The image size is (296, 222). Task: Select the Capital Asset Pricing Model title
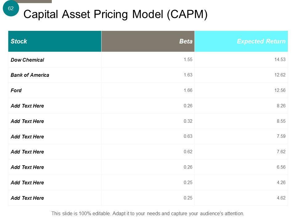tap(115, 14)
